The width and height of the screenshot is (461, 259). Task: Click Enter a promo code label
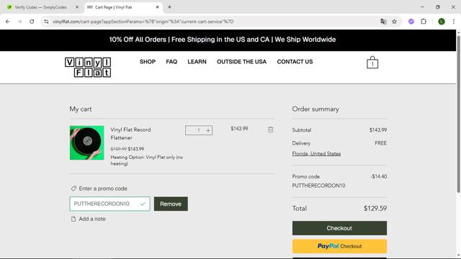click(99, 188)
